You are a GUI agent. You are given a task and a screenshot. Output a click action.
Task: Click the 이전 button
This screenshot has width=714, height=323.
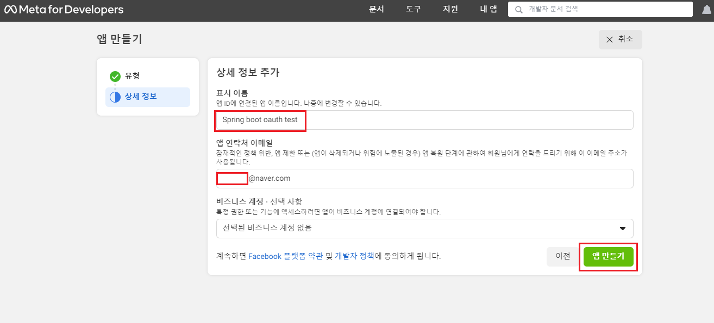563,256
